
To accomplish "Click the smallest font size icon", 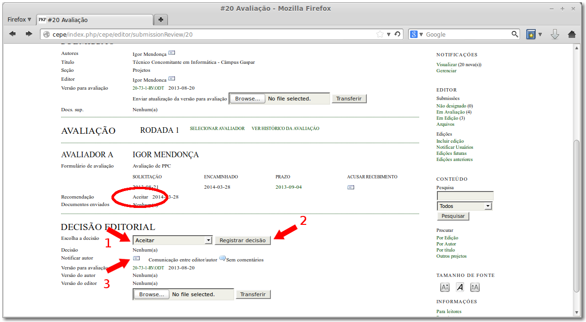I will tap(444, 287).
